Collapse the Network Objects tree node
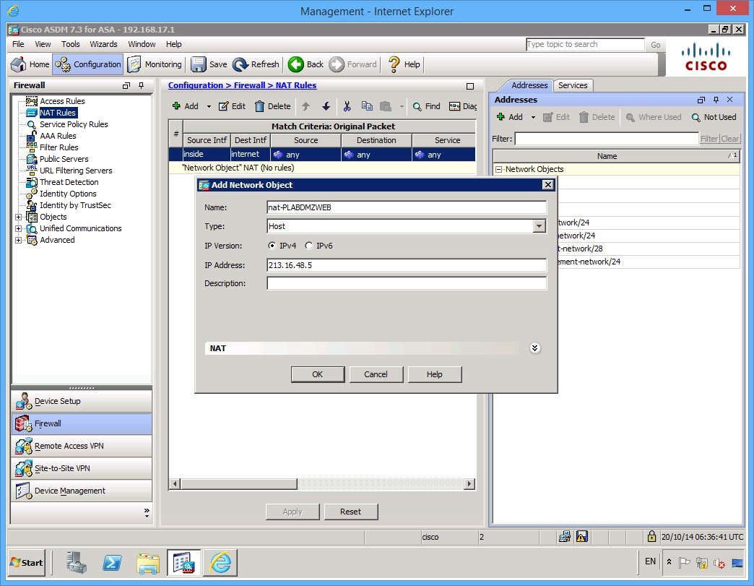Screen dimensions: 754x586 [x=498, y=168]
